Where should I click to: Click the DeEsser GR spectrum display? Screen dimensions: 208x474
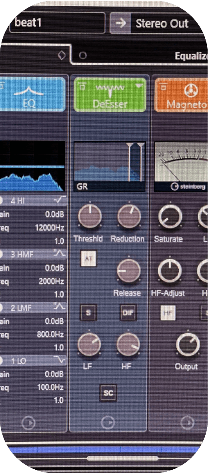(x=109, y=167)
